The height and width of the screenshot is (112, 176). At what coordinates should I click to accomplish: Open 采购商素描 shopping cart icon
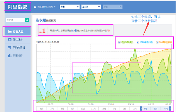click(10, 48)
